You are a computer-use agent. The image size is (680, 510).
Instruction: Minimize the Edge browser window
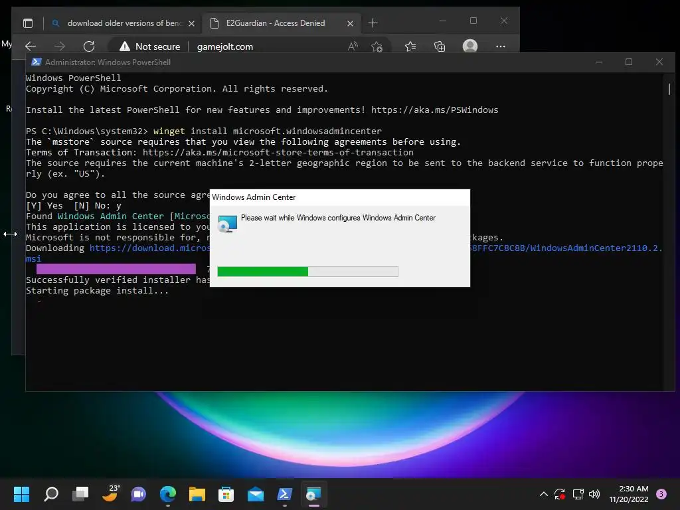pos(443,21)
